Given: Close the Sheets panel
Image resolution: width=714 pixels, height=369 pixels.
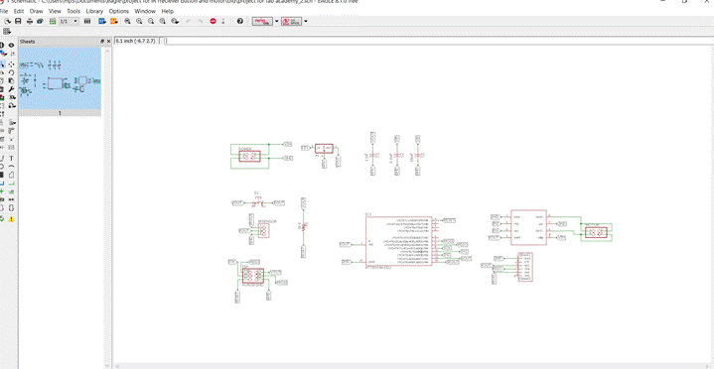Looking at the screenshot, I should click(108, 42).
